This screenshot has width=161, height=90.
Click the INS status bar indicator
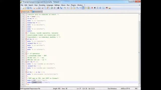coord(136,88)
